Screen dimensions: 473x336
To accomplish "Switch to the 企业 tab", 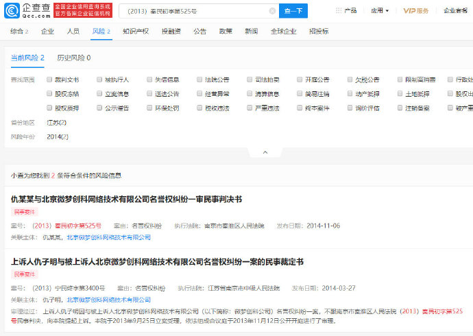I will pyautogui.click(x=48, y=32).
